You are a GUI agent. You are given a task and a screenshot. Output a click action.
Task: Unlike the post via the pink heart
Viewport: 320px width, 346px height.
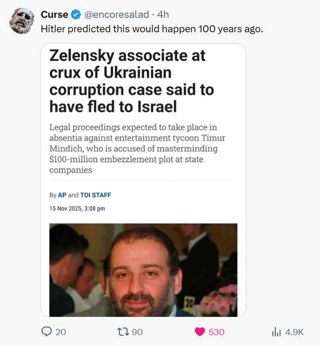(200, 332)
